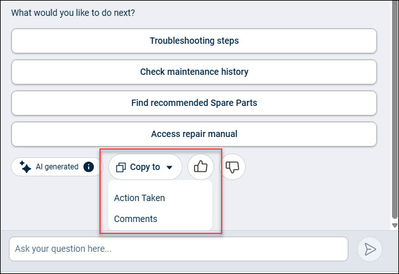The image size is (399, 274).
Task: Choose Comments from the Copy to menu
Action: (x=136, y=219)
